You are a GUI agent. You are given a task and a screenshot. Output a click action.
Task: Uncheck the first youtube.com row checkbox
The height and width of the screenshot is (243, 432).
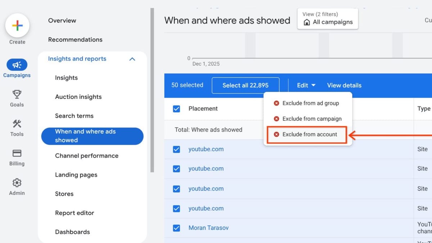[x=176, y=149]
